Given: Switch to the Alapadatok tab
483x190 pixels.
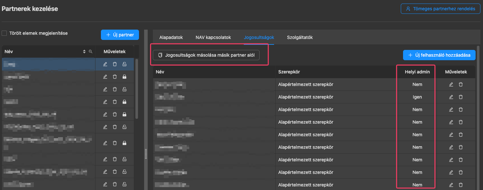Looking at the screenshot, I should click(x=171, y=37).
